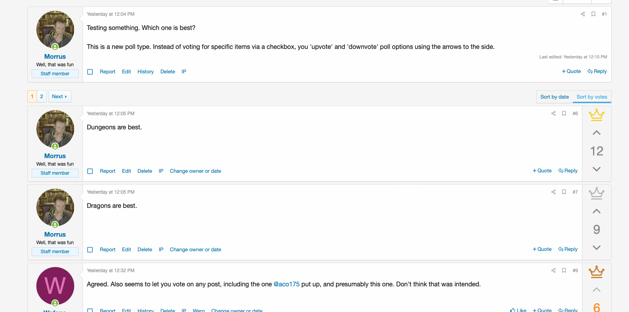Image resolution: width=629 pixels, height=312 pixels.
Task: Bookmark post #6 with bookmark icon
Action: point(564,114)
